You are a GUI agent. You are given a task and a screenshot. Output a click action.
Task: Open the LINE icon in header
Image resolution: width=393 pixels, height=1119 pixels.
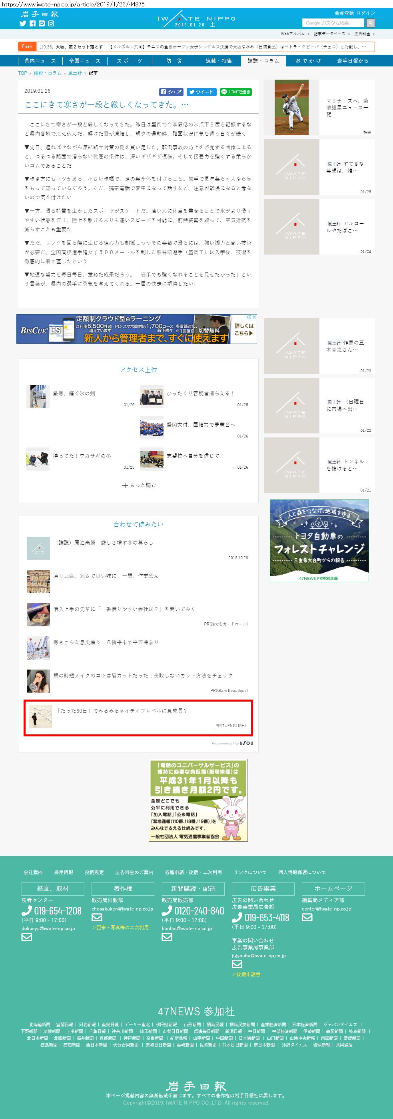pos(42,24)
